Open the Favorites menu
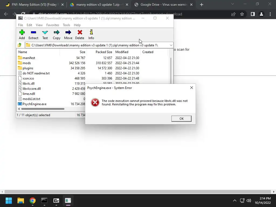276x207 pixels. pyautogui.click(x=53, y=25)
